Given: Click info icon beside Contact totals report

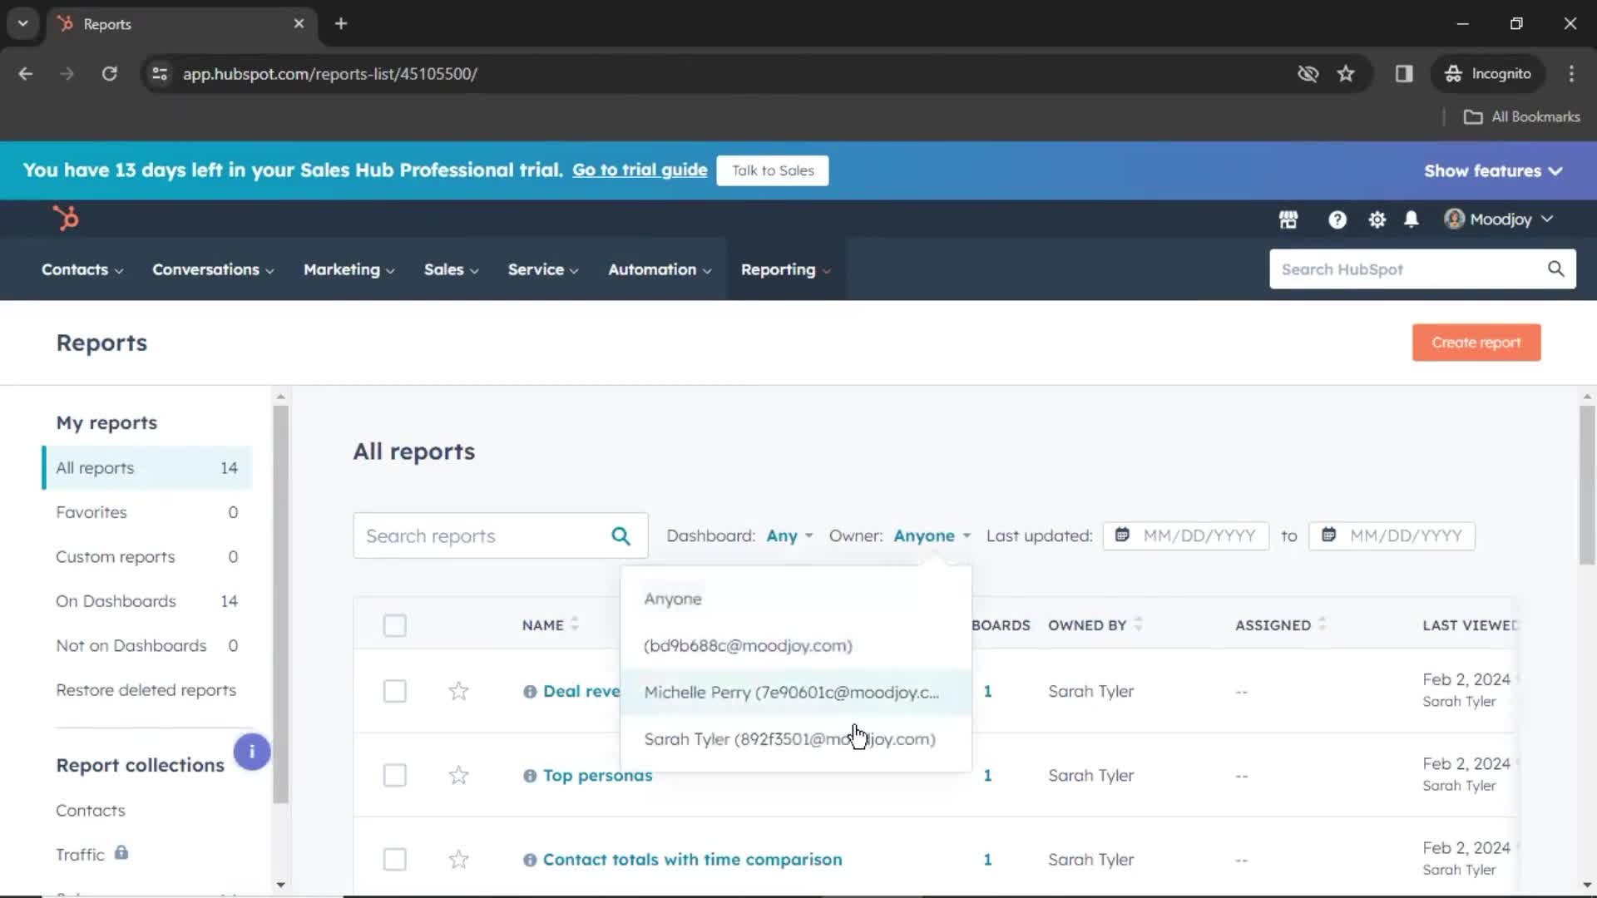Looking at the screenshot, I should pos(530,860).
